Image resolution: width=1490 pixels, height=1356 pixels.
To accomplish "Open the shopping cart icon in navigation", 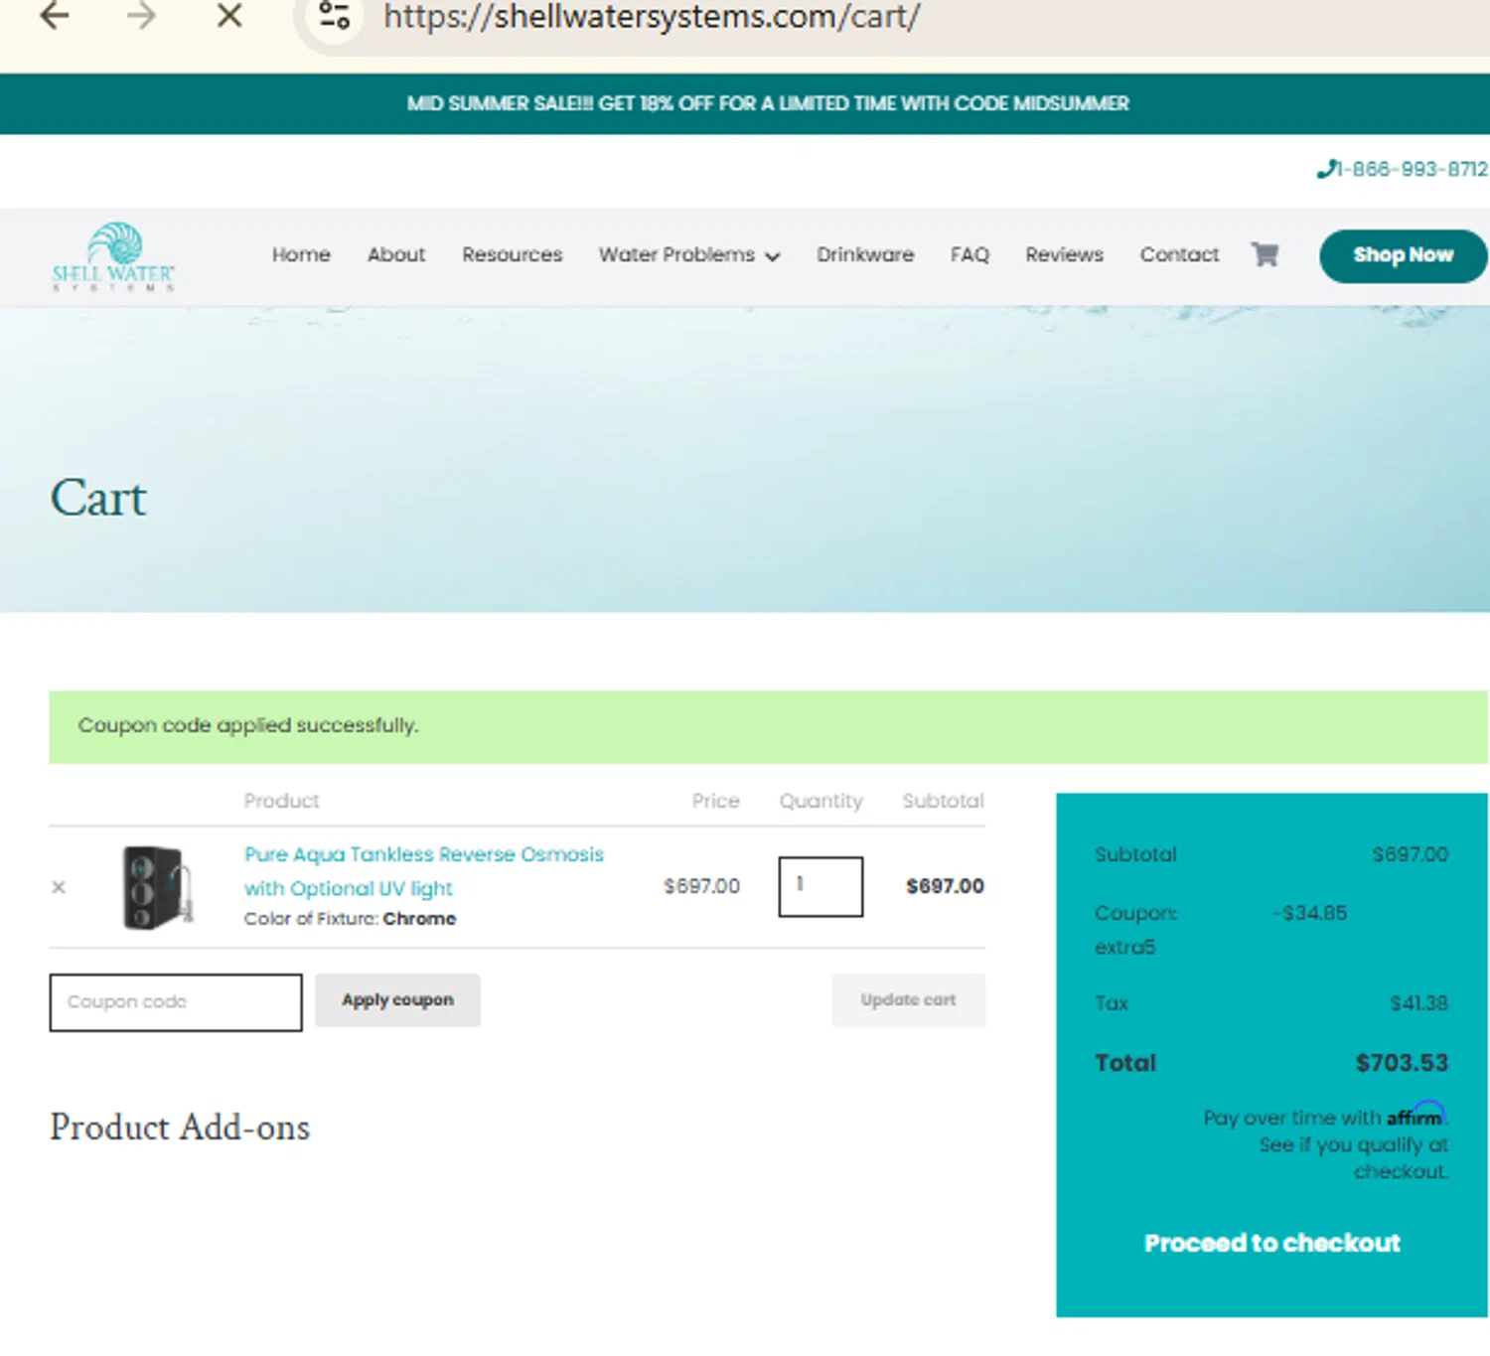I will [1265, 254].
